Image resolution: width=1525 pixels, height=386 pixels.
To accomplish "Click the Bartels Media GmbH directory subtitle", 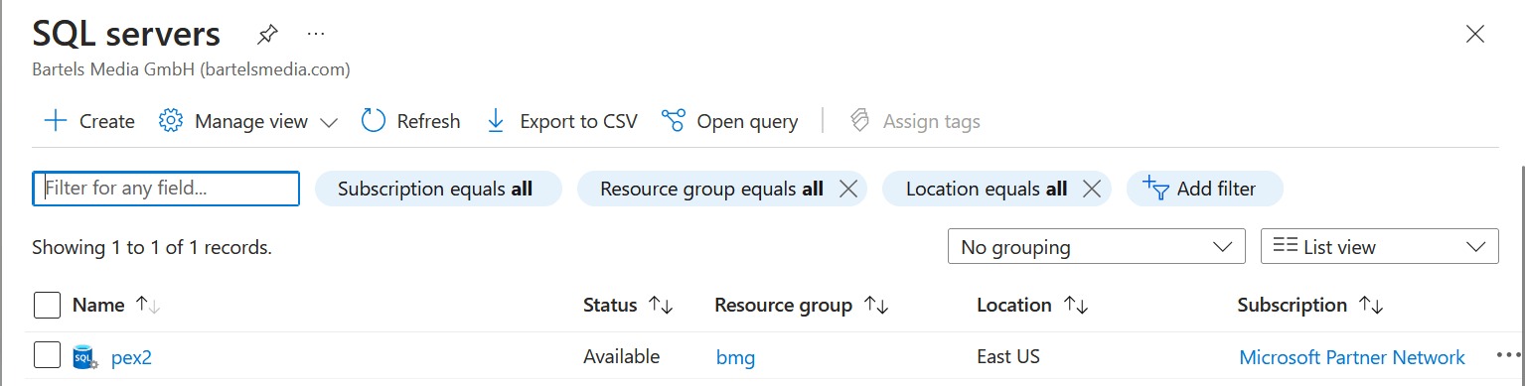I will tap(191, 69).
